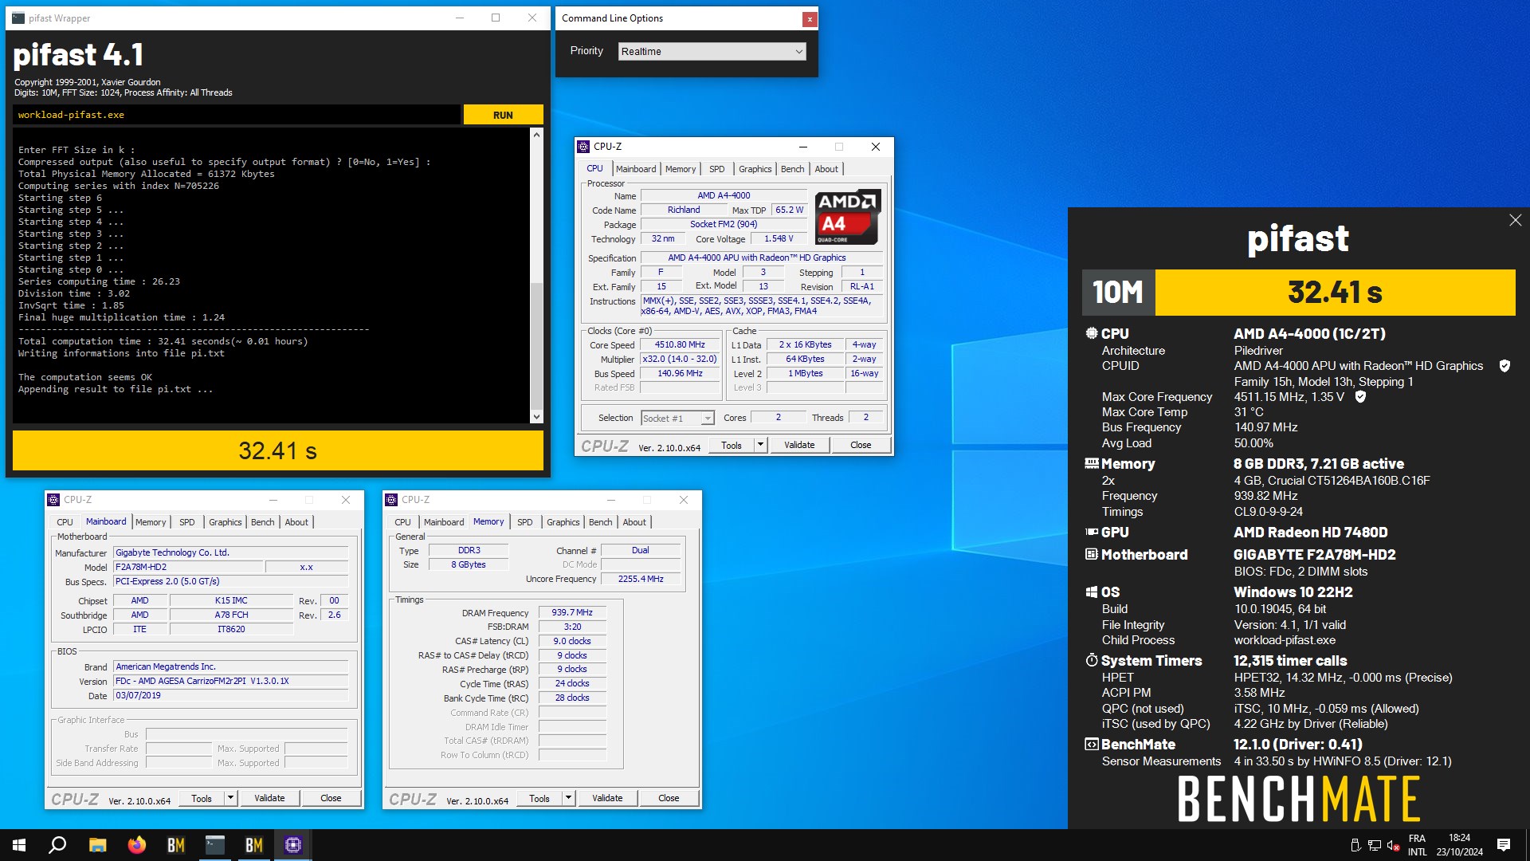
Task: Click Validate in CPU-Z CPU window
Action: pos(799,445)
